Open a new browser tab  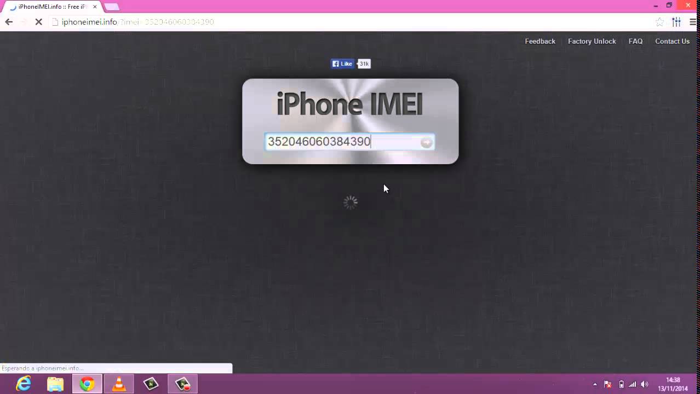(x=111, y=7)
